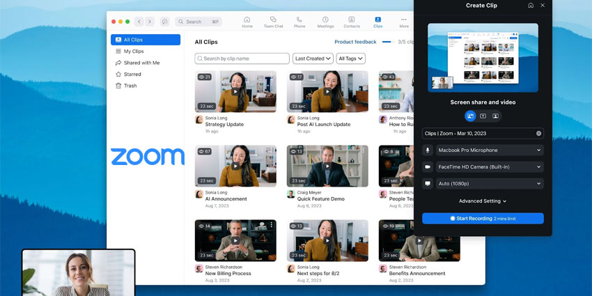Expand the Macbook Pro Microphone dropdown

tap(488, 150)
